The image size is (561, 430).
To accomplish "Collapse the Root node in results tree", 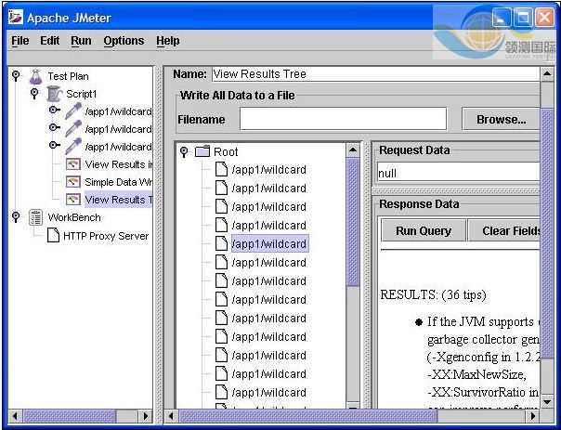I will [184, 151].
